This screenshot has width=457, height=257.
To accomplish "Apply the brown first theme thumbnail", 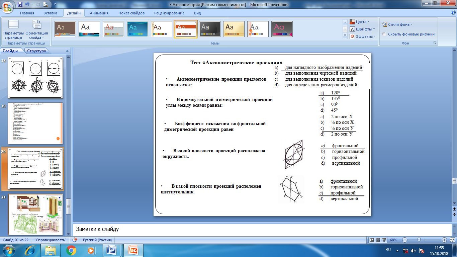I will [65, 29].
